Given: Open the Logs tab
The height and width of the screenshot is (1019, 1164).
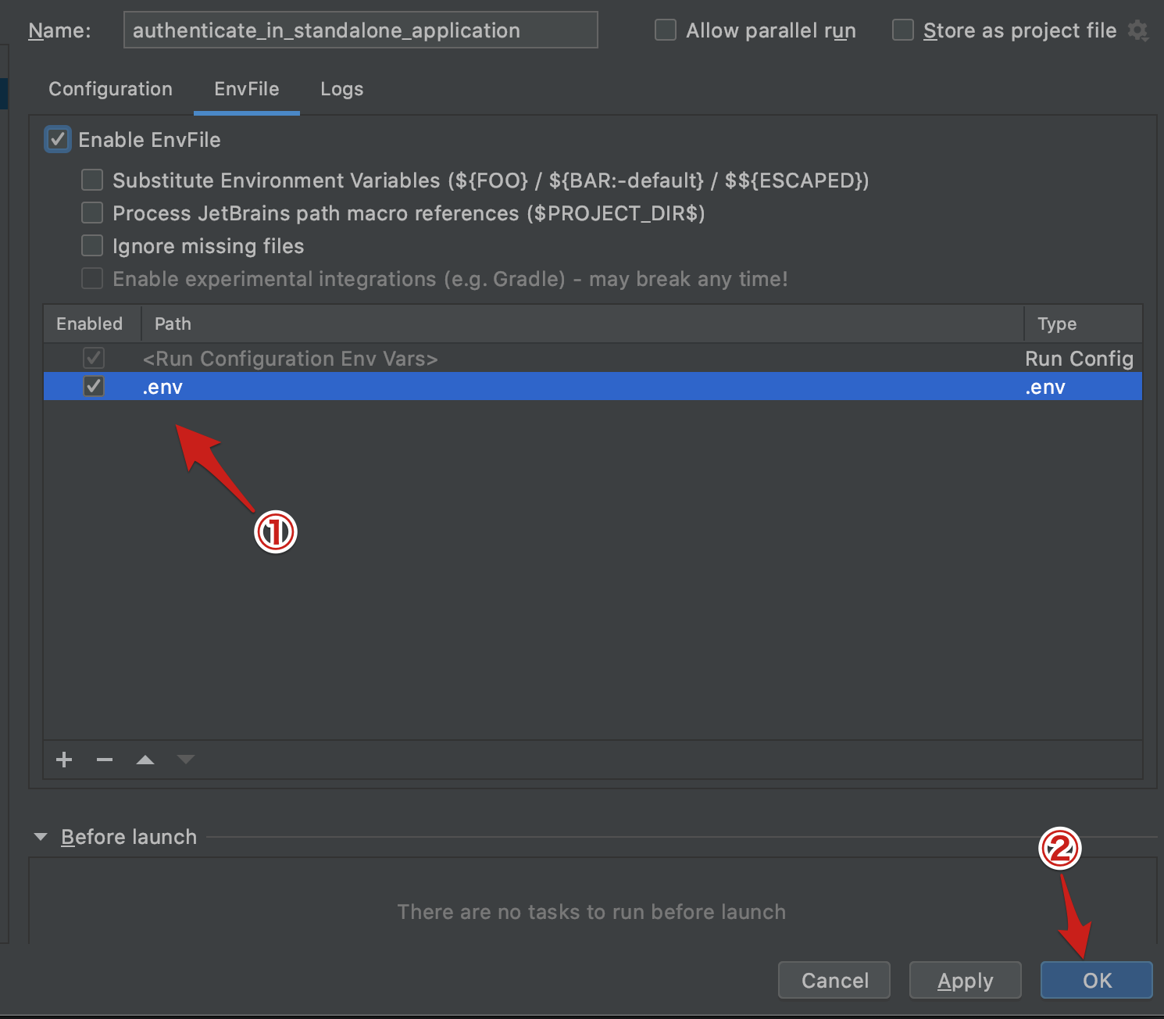Looking at the screenshot, I should (341, 88).
